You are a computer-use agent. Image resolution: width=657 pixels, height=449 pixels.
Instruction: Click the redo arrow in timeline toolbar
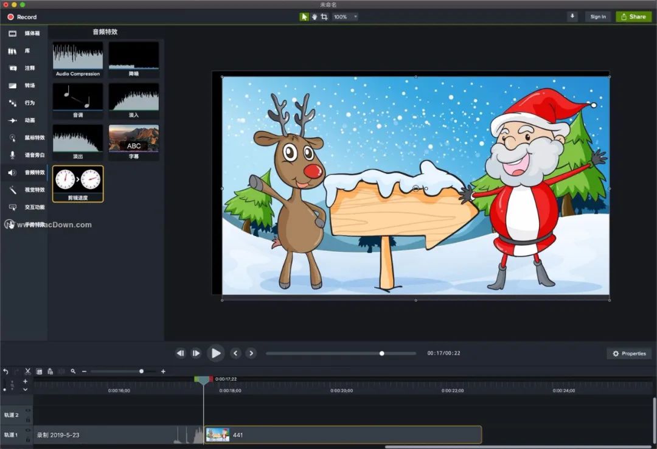pyautogui.click(x=17, y=372)
